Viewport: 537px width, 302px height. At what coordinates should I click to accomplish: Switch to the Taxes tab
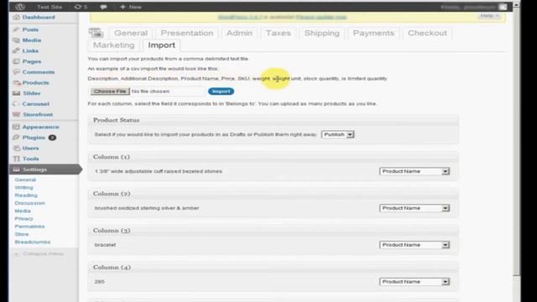[279, 33]
